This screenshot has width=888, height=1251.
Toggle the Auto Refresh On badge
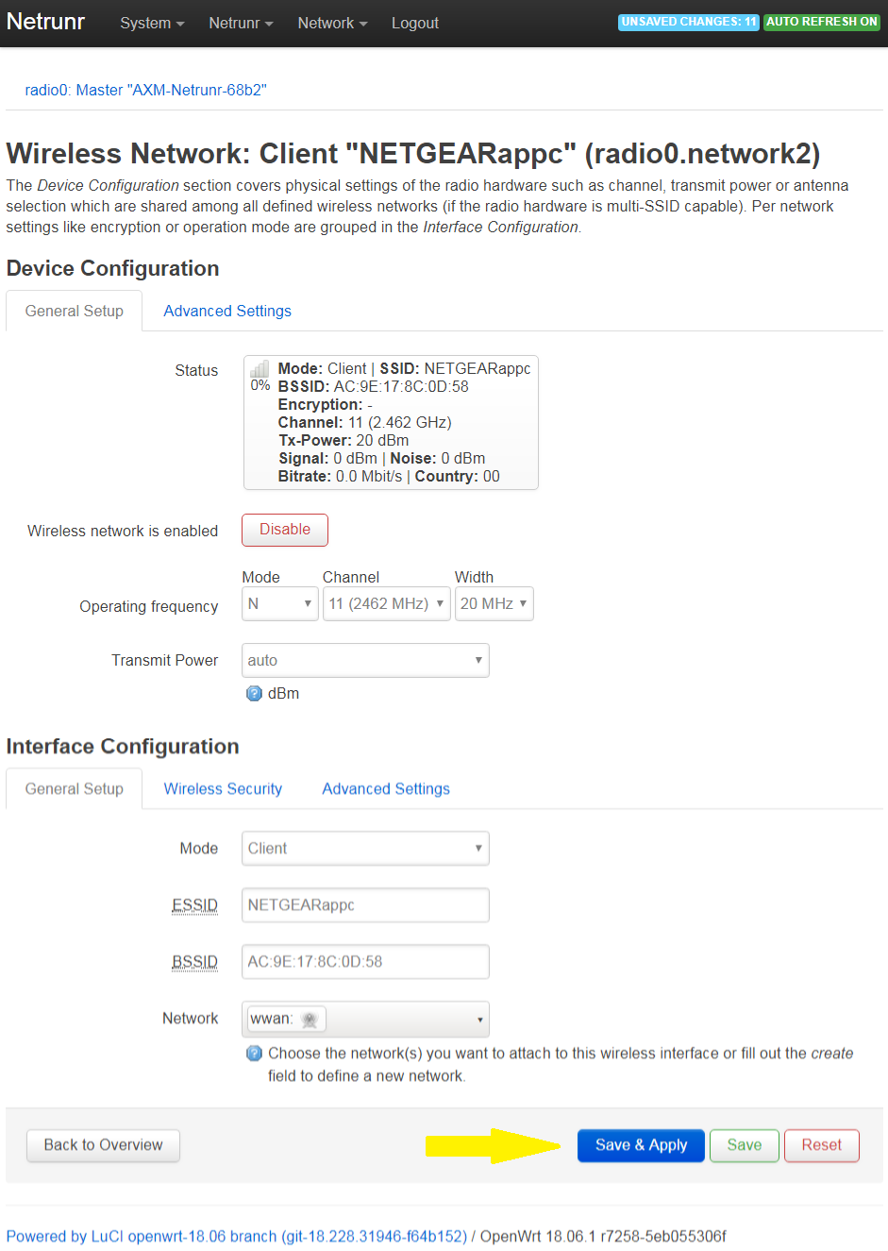point(822,22)
